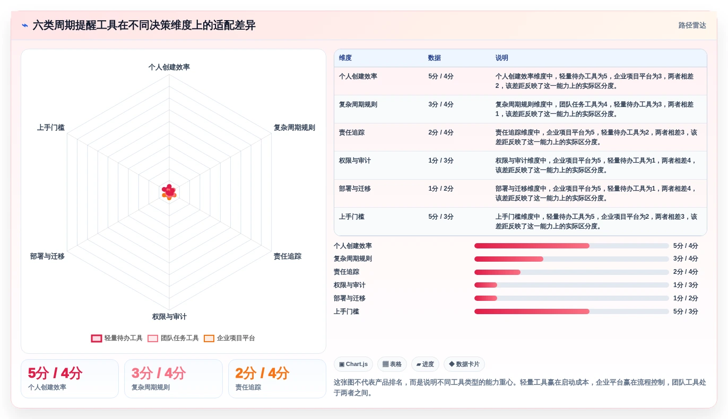Click the 进度 tag chip
728x419 pixels.
click(x=425, y=364)
